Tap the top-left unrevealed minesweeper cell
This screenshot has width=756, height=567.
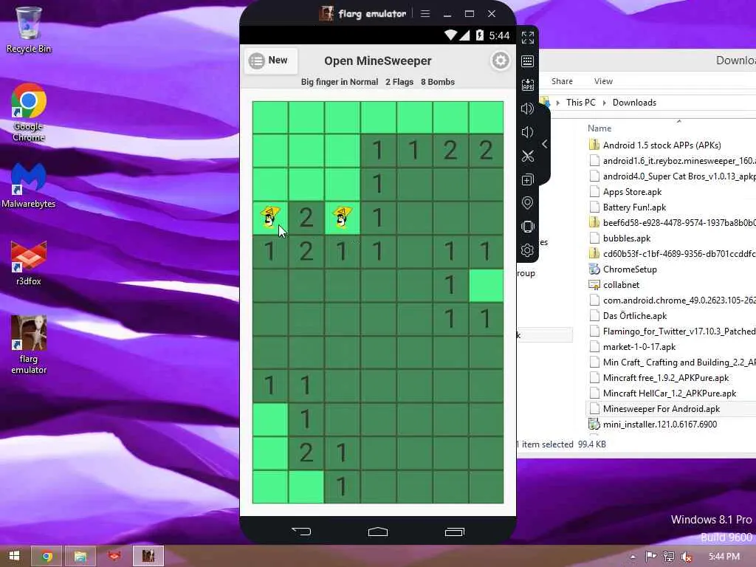[270, 117]
